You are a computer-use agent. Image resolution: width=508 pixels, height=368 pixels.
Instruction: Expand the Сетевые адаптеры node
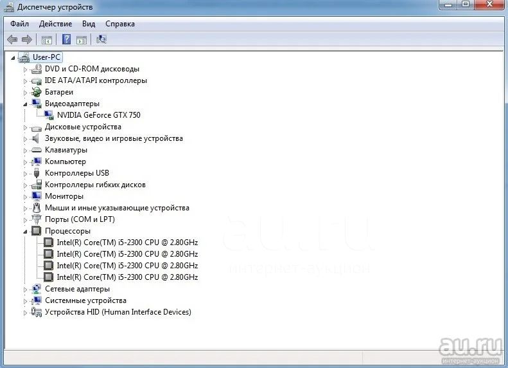(25, 290)
